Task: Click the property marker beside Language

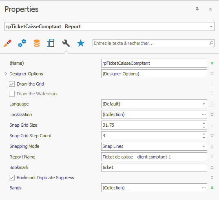Action: pos(212,104)
